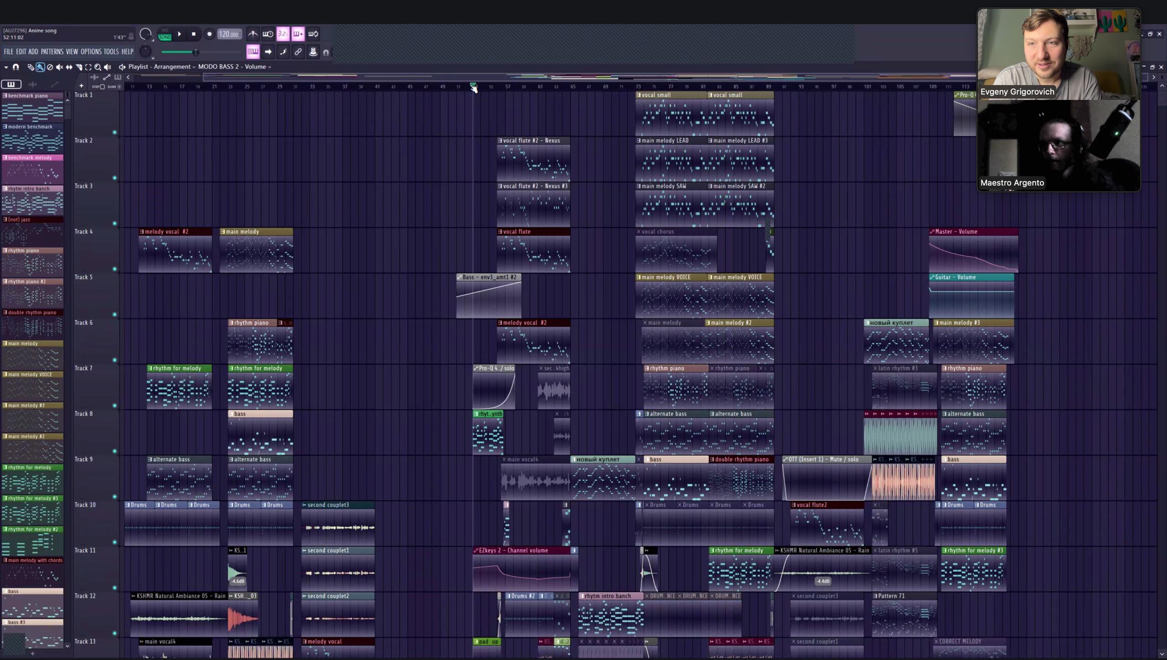This screenshot has height=660, width=1167.
Task: Open the OPTIONS menu
Action: (91, 51)
